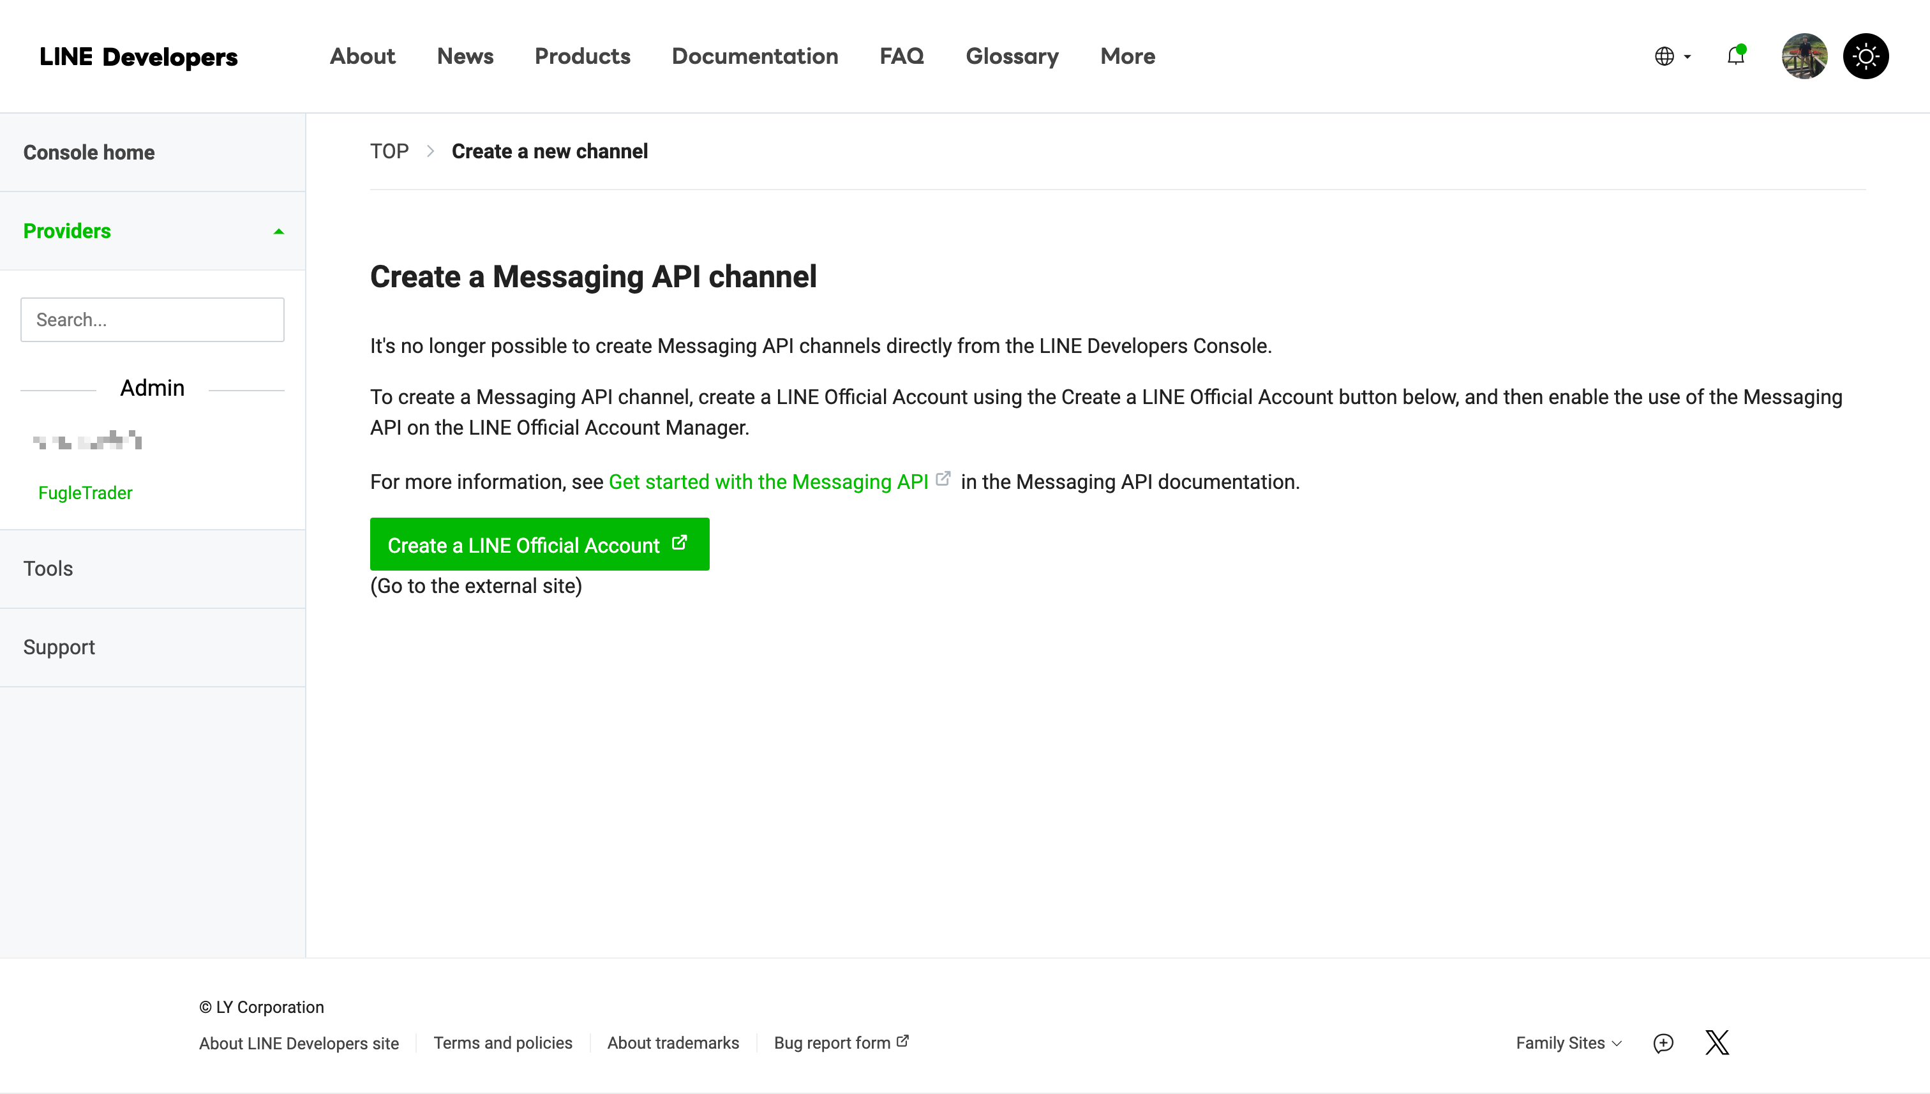The image size is (1930, 1094).
Task: Click the LINE add-friend chat icon in footer
Action: [x=1663, y=1043]
